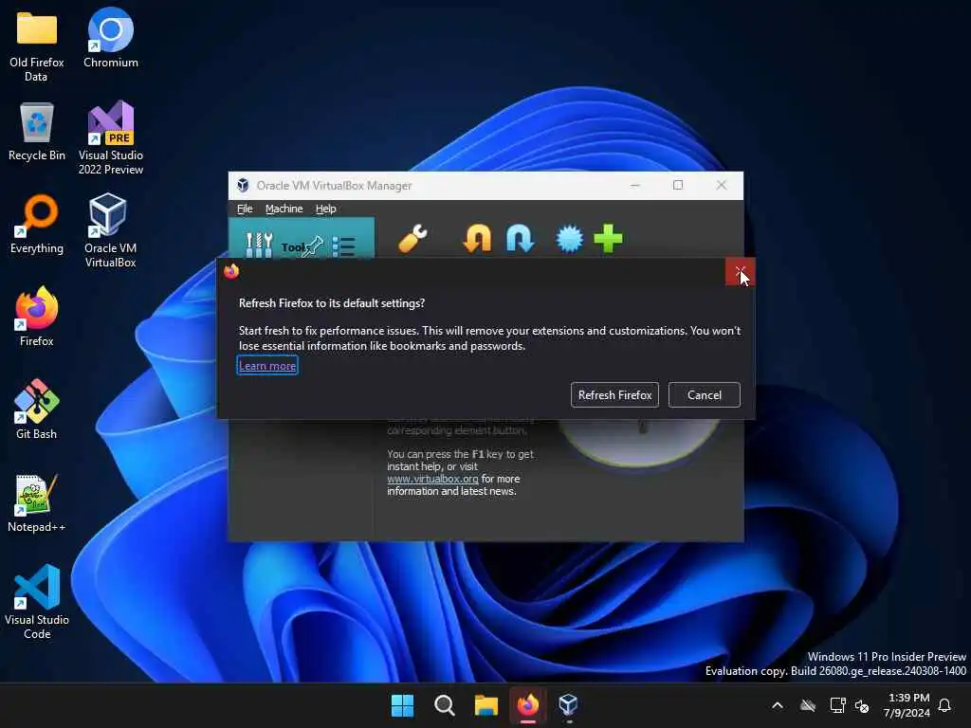Click the VirtualBox Export appliance icon
Viewport: 971px width, 728px height.
[520, 239]
